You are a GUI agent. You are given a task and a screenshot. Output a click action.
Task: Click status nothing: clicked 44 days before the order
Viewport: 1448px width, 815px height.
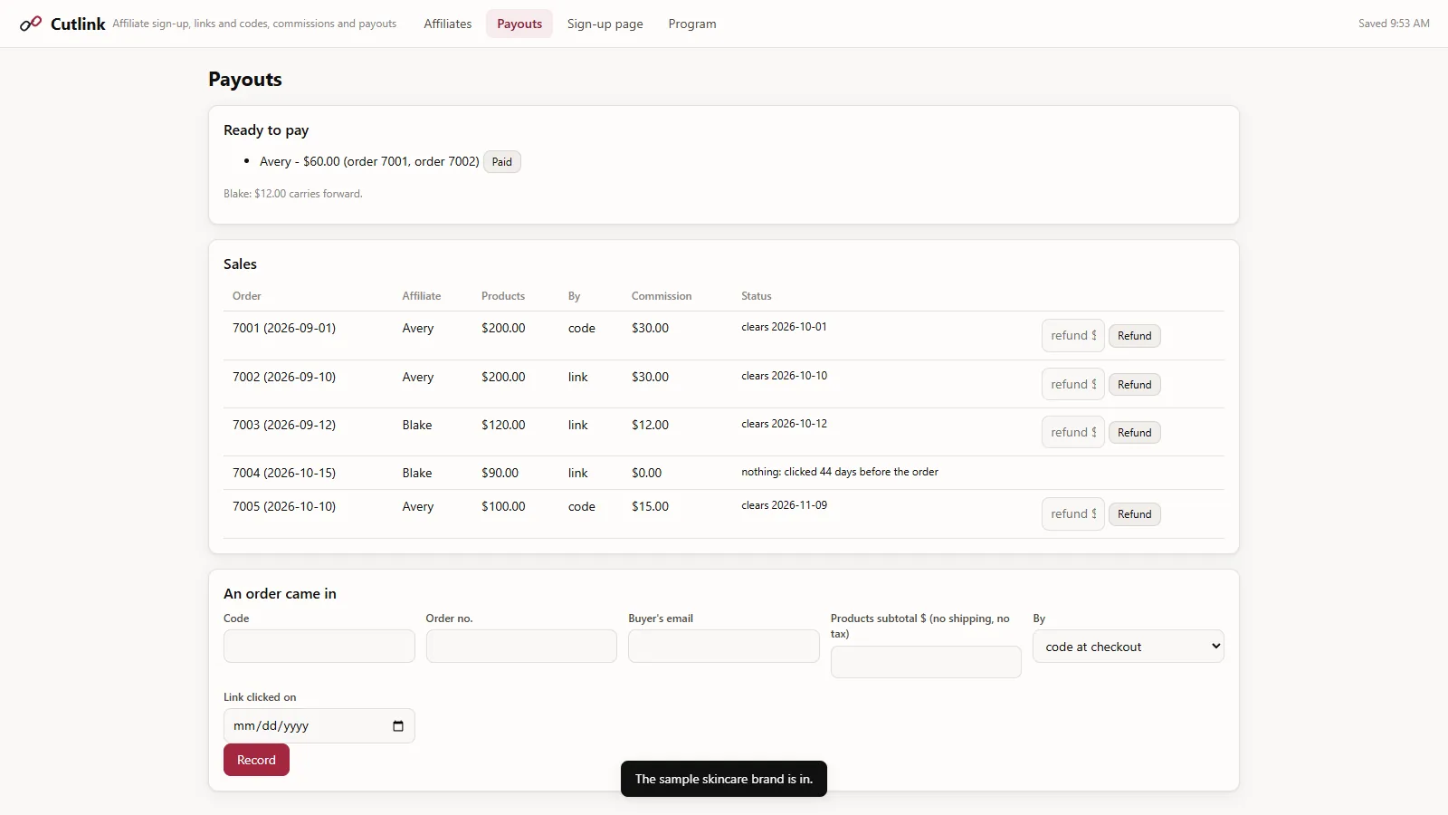point(840,472)
